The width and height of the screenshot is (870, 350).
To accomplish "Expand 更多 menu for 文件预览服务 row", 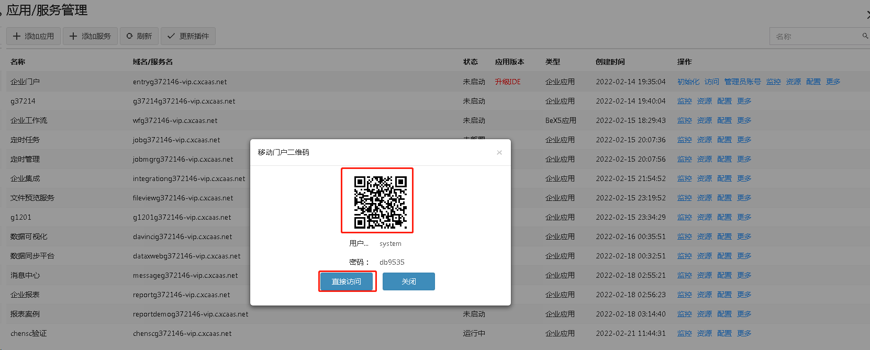I will coord(744,198).
